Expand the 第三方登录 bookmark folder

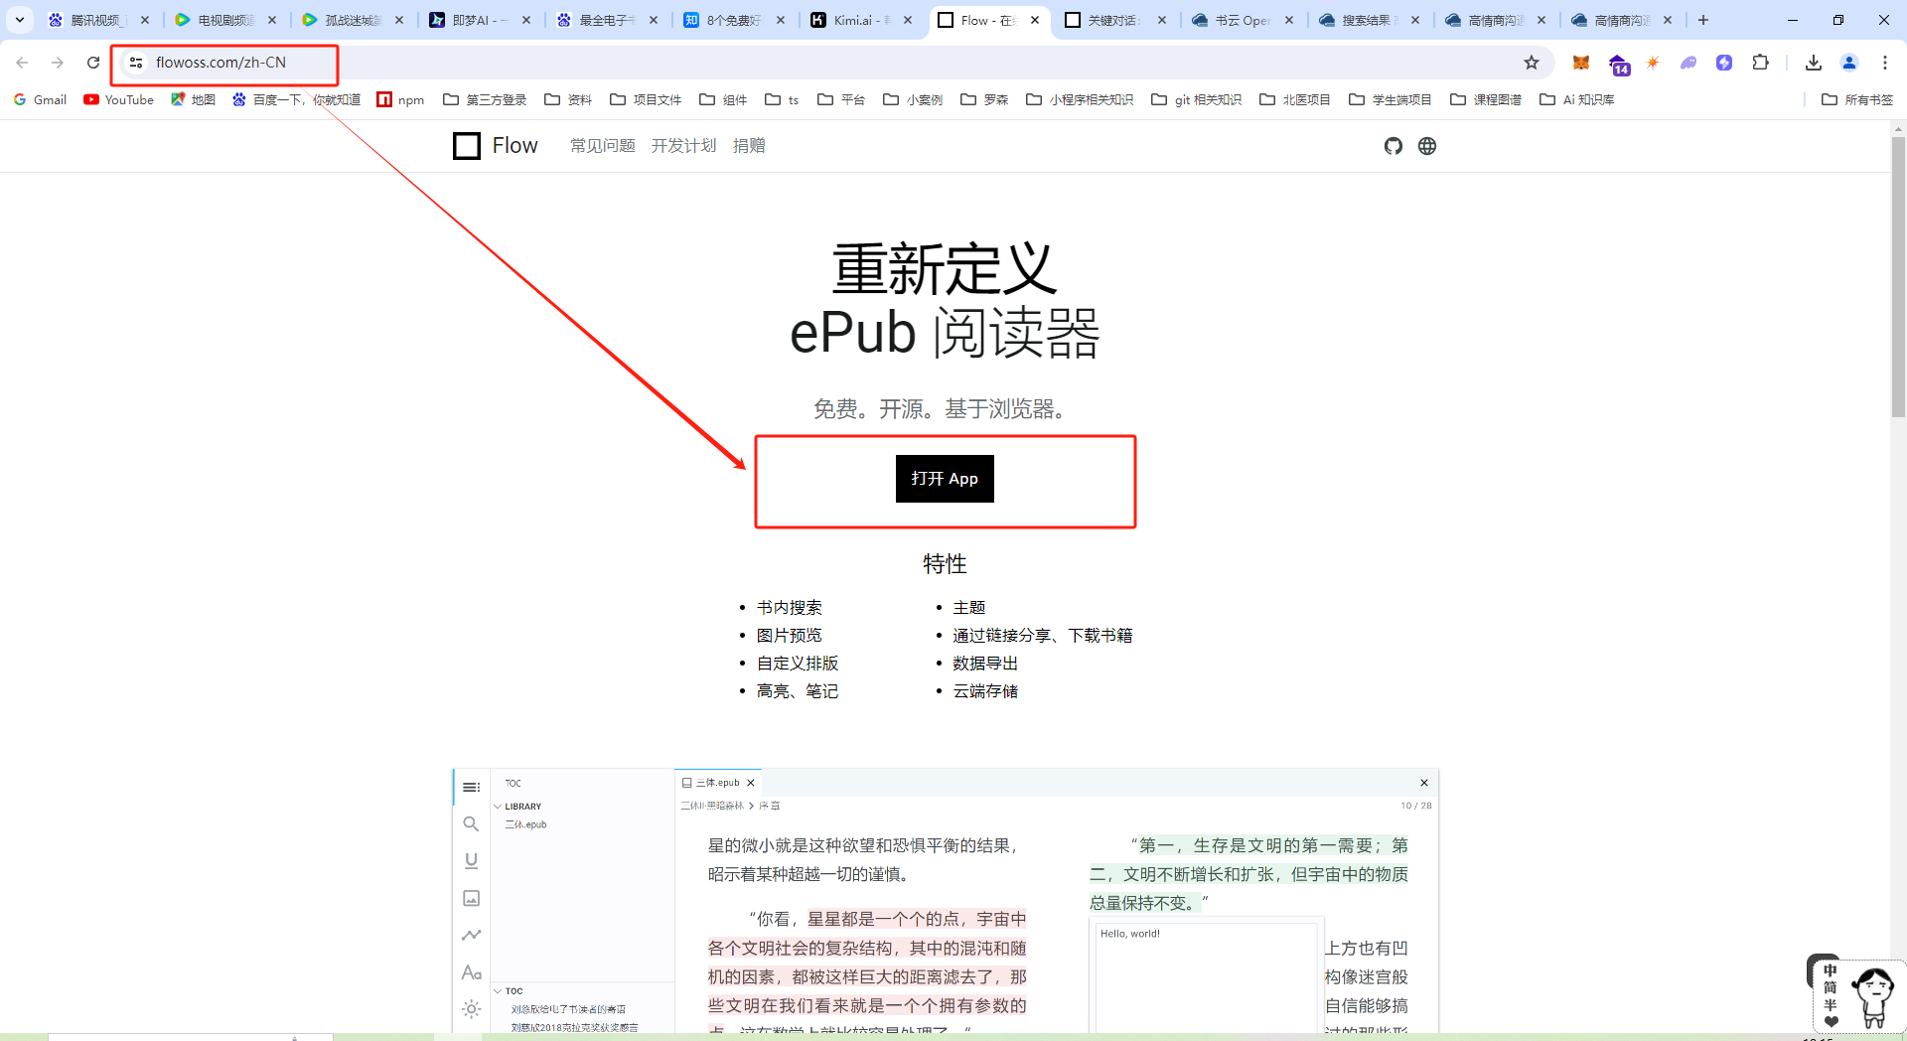485,99
